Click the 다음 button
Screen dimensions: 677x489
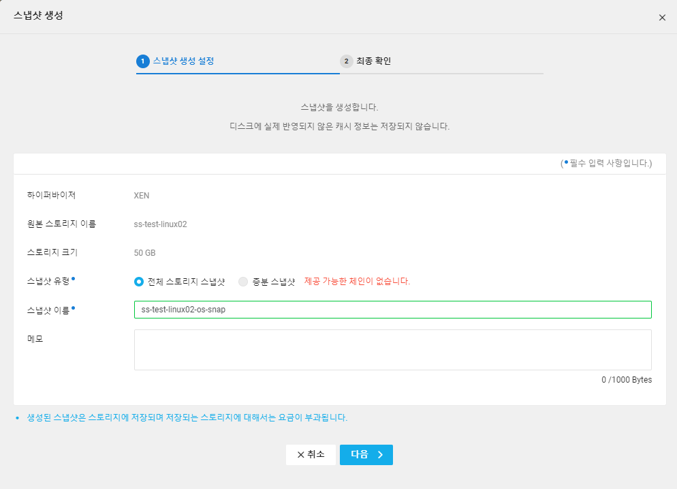[x=366, y=455]
